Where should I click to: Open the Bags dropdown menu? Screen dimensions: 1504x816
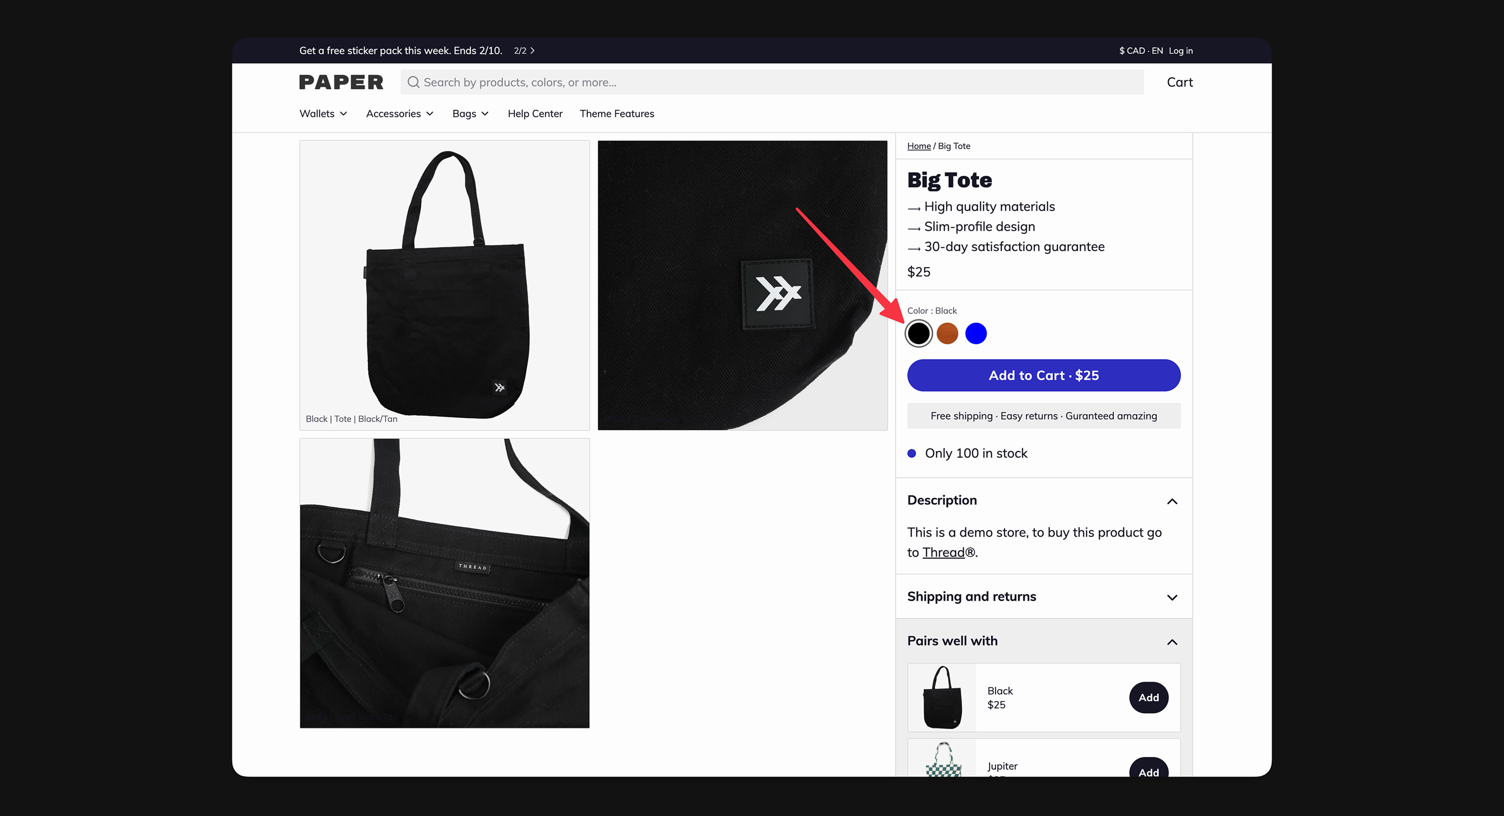(470, 113)
